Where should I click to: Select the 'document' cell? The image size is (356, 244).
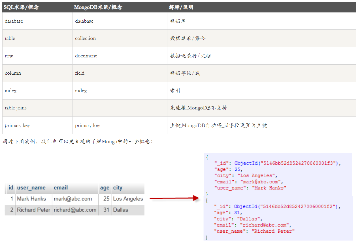point(120,56)
